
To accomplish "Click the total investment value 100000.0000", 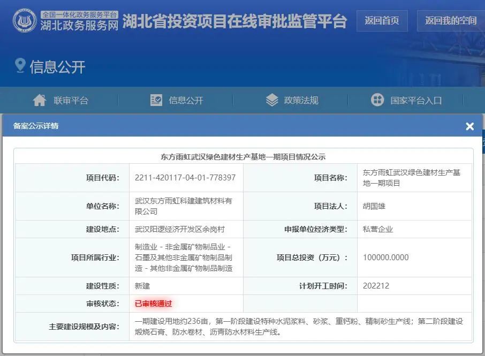I will [x=386, y=257].
